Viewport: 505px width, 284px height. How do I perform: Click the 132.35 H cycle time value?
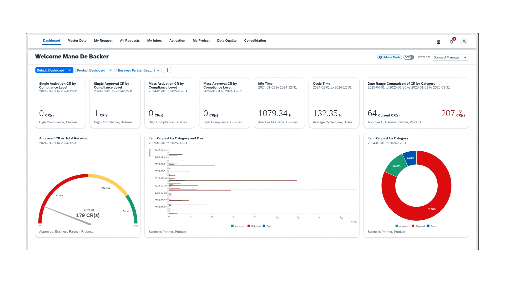tap(327, 113)
